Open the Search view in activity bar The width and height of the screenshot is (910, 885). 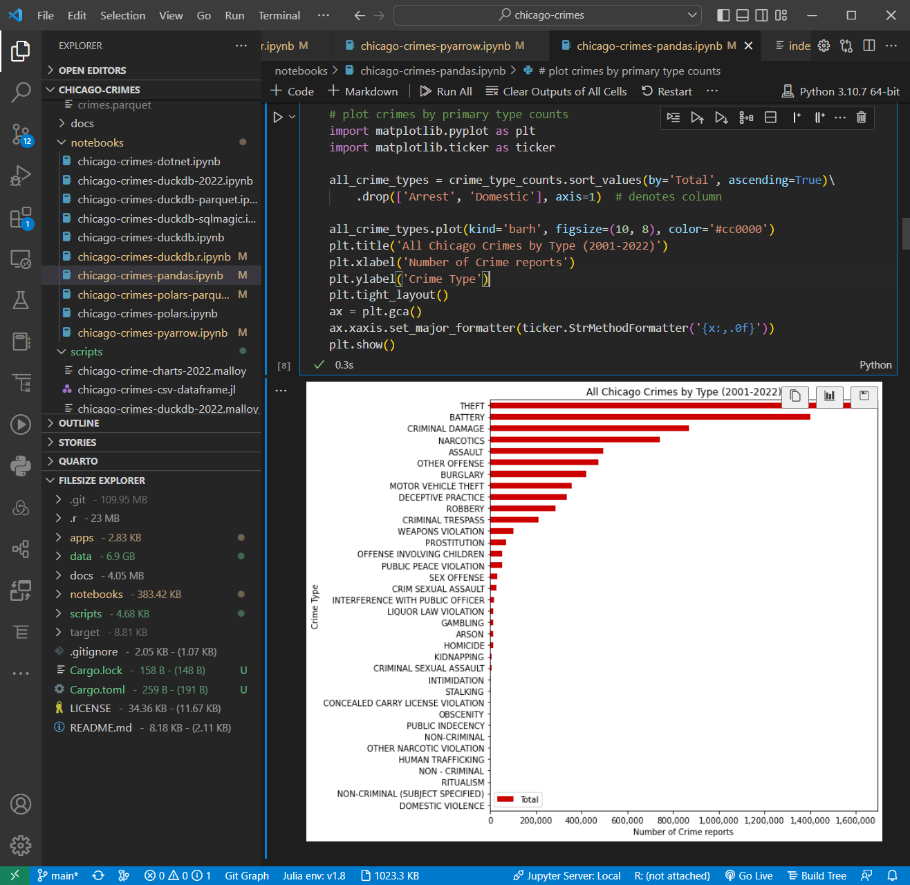pyautogui.click(x=21, y=92)
